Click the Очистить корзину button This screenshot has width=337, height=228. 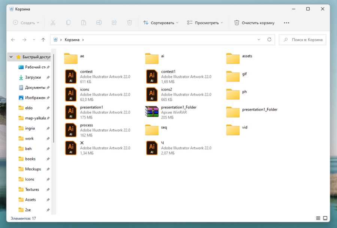pos(254,23)
